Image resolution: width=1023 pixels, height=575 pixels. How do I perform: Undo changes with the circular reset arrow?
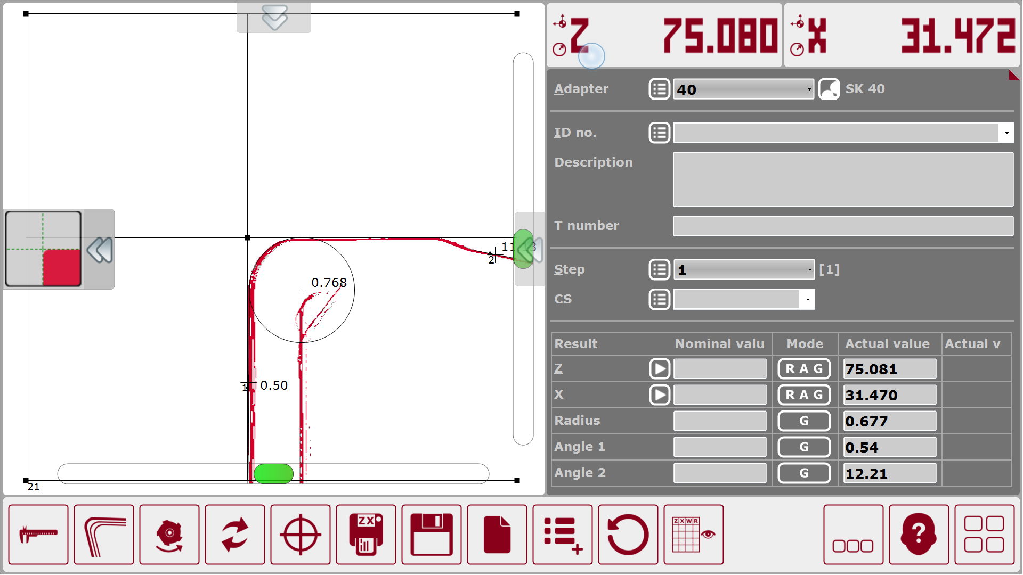click(628, 535)
